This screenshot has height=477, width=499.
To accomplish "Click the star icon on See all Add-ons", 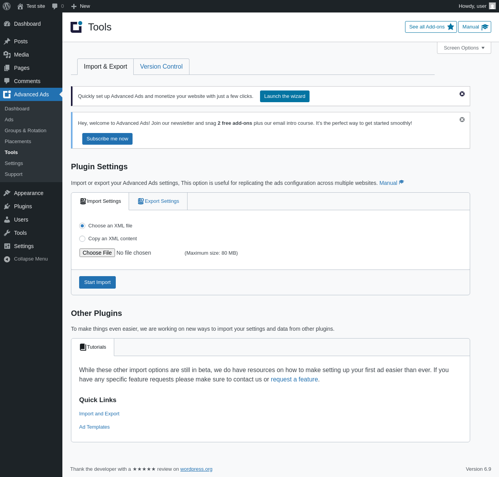I will coord(451,27).
